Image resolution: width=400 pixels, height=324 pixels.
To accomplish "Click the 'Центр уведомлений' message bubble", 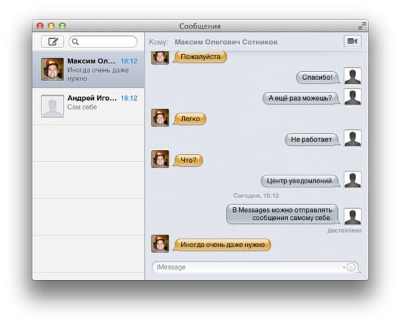I will [300, 181].
